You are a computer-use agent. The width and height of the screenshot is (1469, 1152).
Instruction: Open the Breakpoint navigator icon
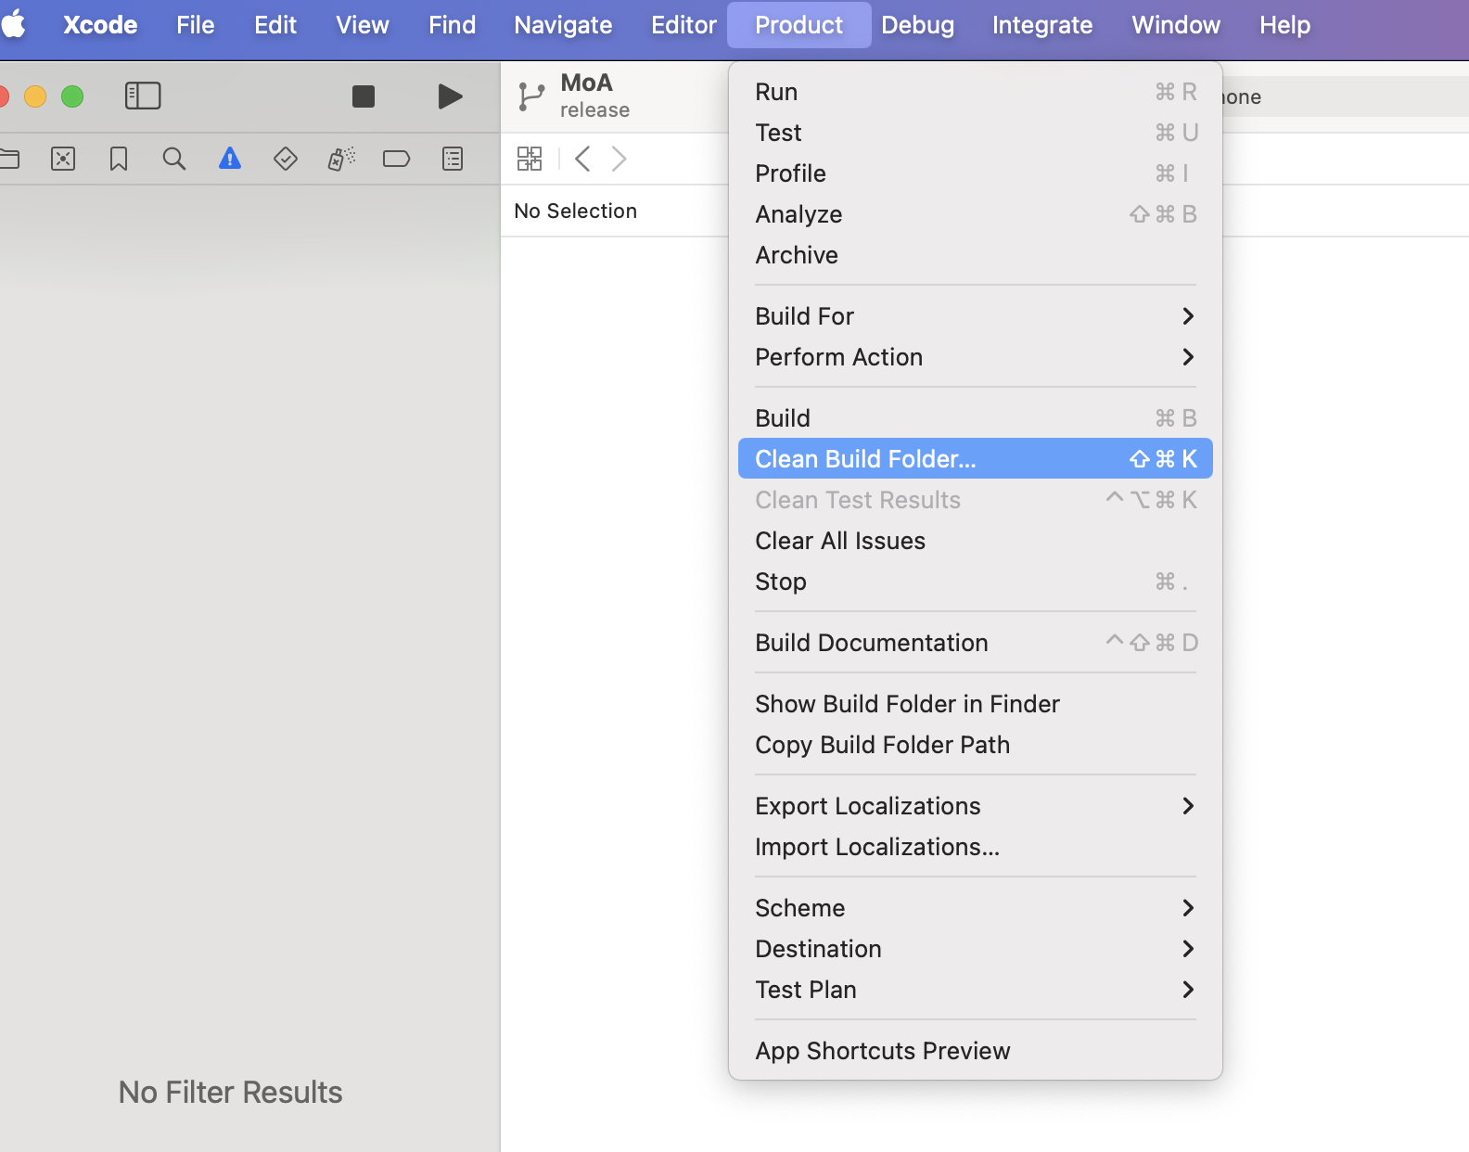397,160
